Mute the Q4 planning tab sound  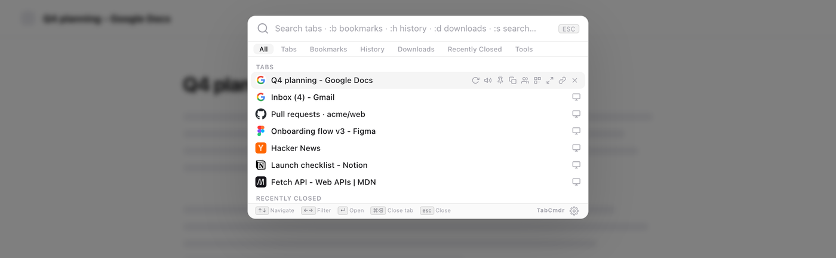click(488, 80)
